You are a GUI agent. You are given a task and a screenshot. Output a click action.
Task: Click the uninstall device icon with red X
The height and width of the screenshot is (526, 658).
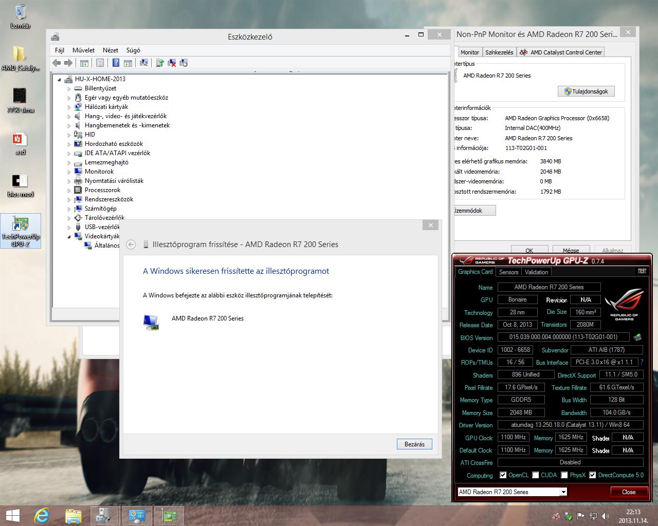coord(172,63)
